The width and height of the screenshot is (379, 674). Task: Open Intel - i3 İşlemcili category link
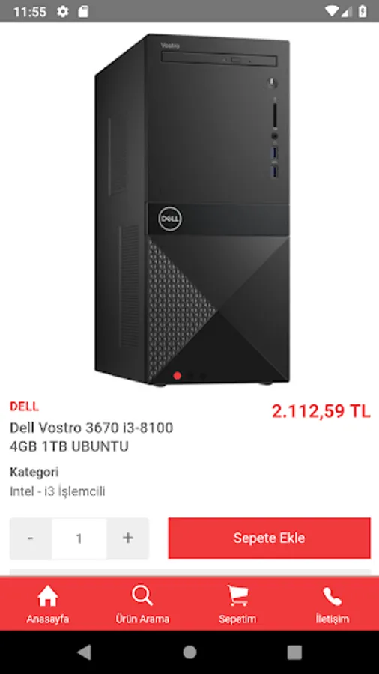coord(57,491)
